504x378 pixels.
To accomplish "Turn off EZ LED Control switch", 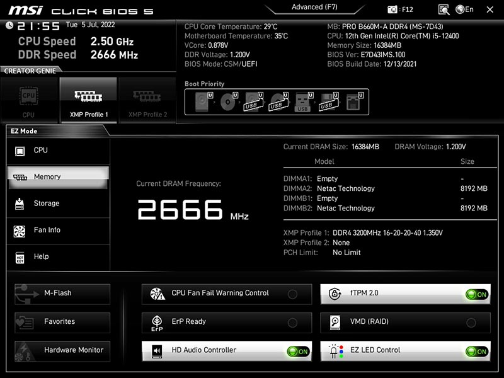I will point(477,352).
